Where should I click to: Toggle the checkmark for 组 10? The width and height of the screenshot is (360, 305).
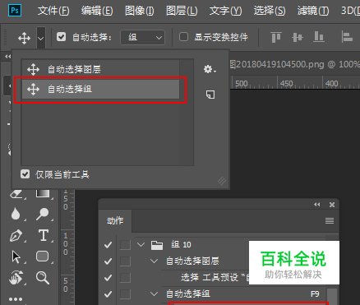[x=108, y=245]
